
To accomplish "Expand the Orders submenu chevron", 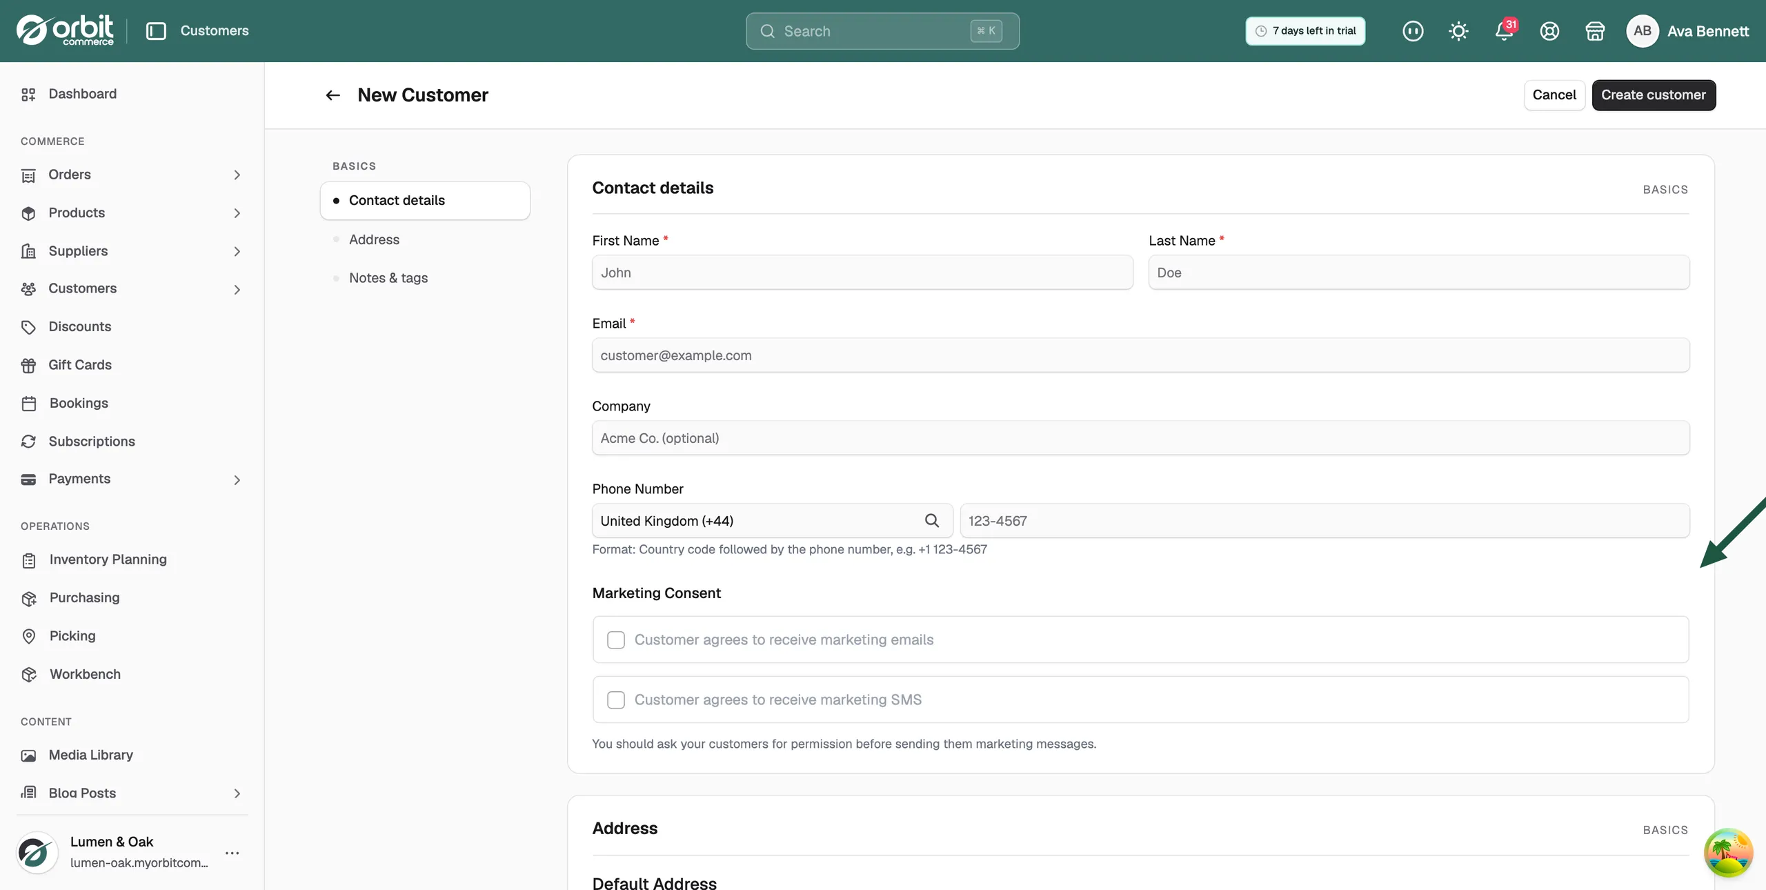I will point(237,175).
